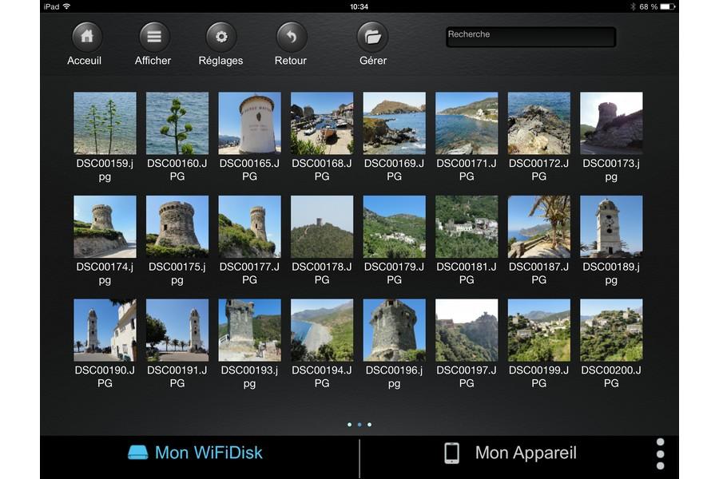
Task: Switch to Mon Appareil tab
Action: [x=510, y=453]
